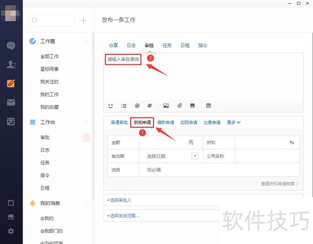Screen dimensions: 313x244
Task: Click the 我的消息 bell icon
Action: pyautogui.click(x=32, y=203)
